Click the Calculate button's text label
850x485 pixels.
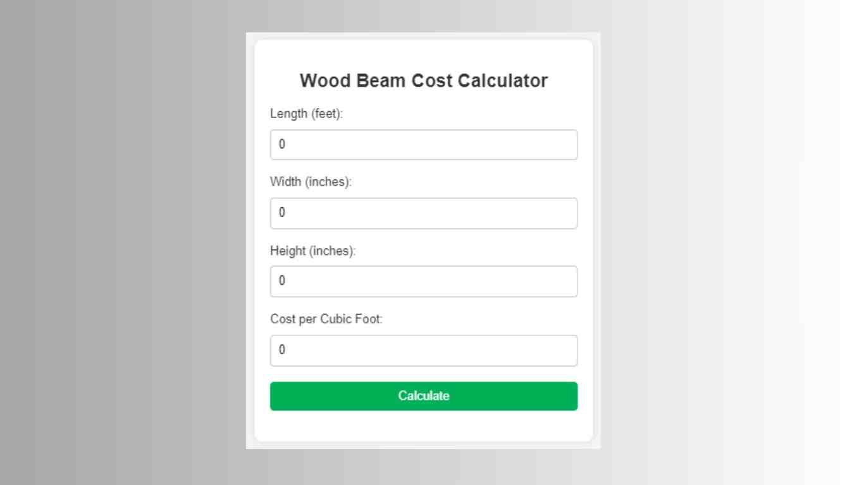coord(423,396)
